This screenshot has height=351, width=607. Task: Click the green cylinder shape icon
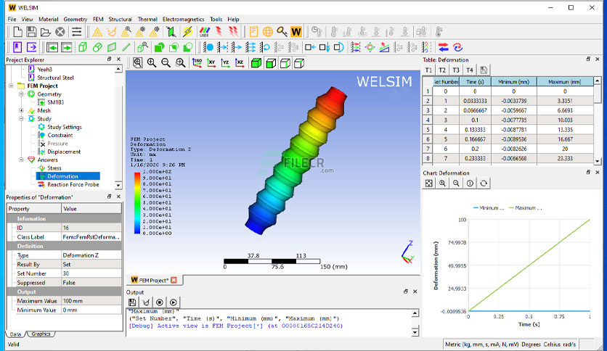point(97,47)
